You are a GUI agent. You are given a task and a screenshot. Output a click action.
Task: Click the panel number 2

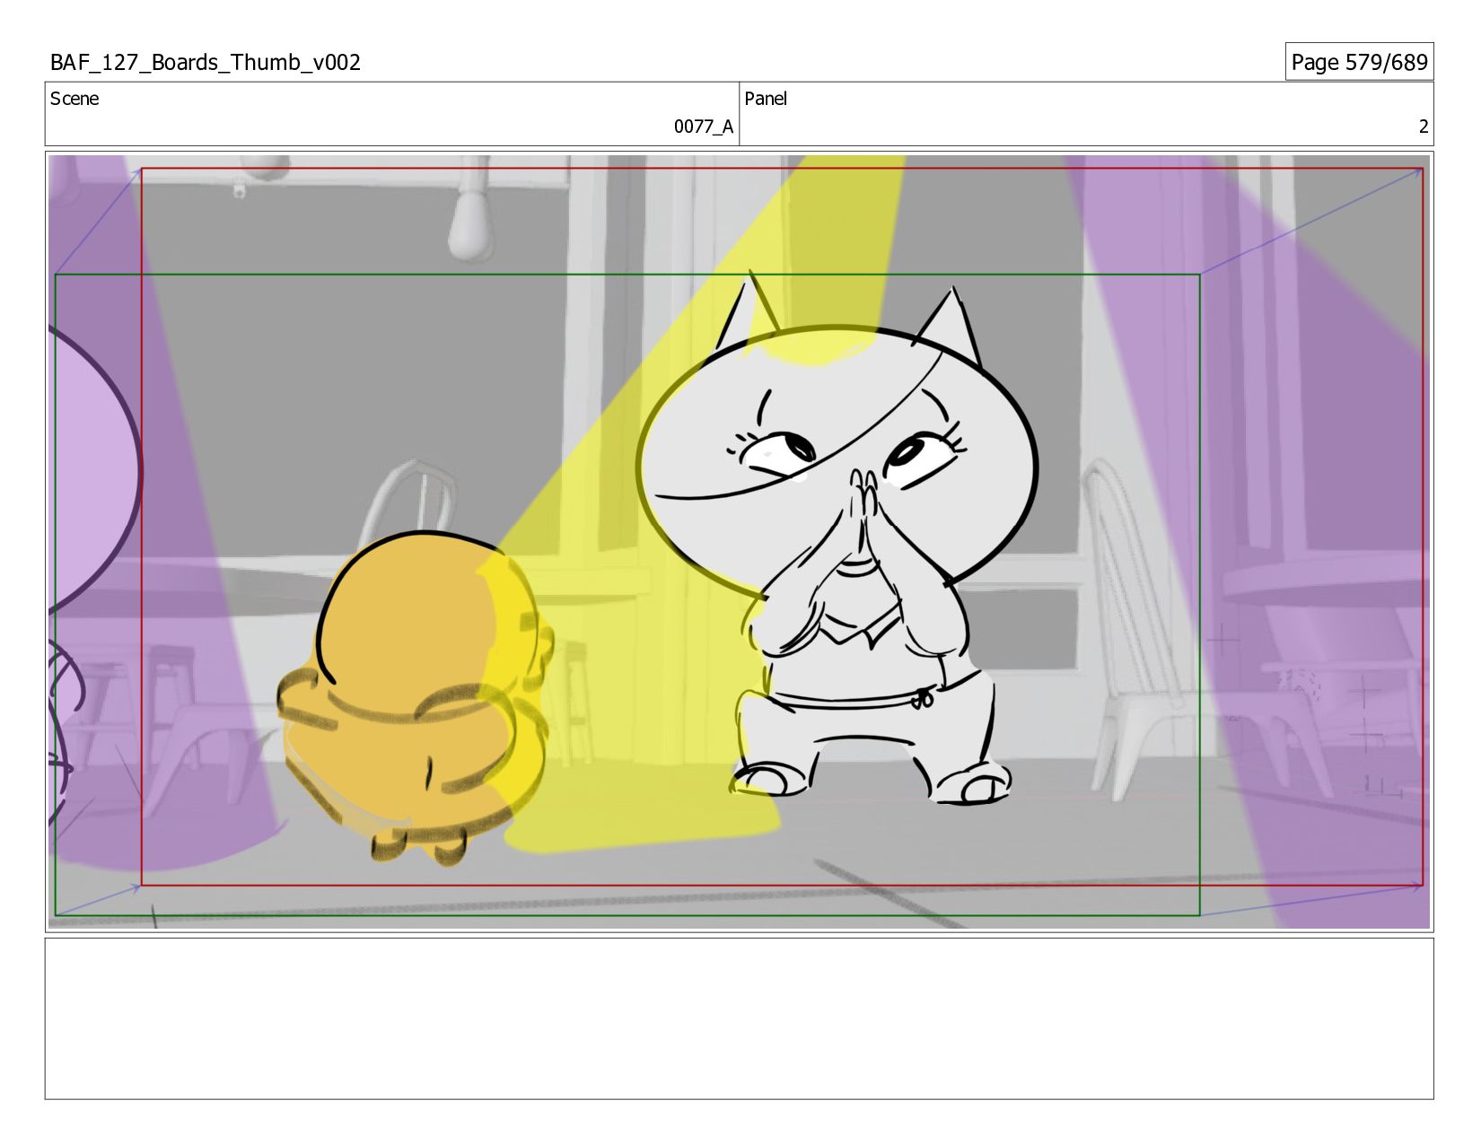pos(1423,127)
